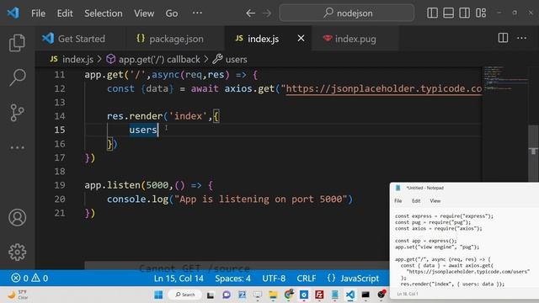
Task: Click the taskbar Search box
Action: click(185, 295)
